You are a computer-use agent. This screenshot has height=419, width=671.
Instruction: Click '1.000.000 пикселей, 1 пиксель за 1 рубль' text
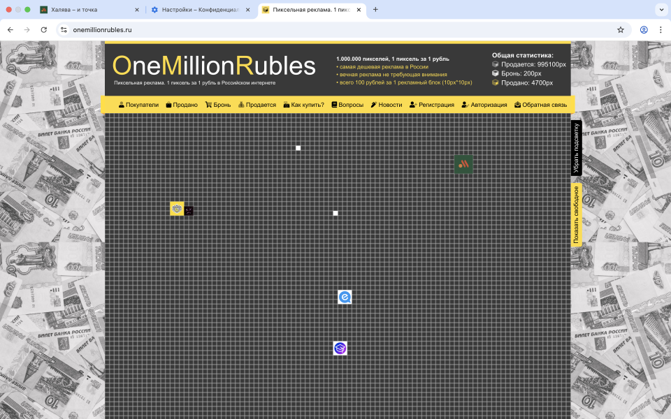point(393,59)
